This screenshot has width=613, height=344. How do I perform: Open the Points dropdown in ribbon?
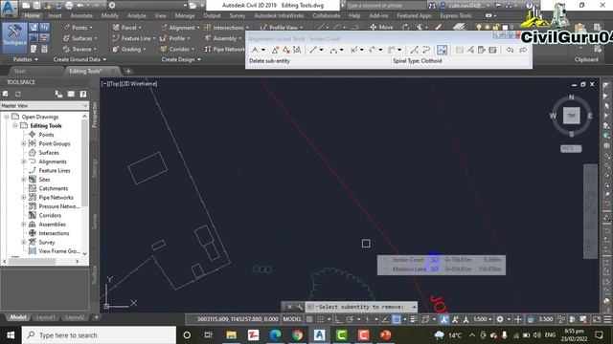coord(79,28)
